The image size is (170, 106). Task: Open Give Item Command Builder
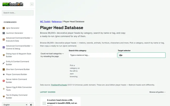(x=18, y=69)
